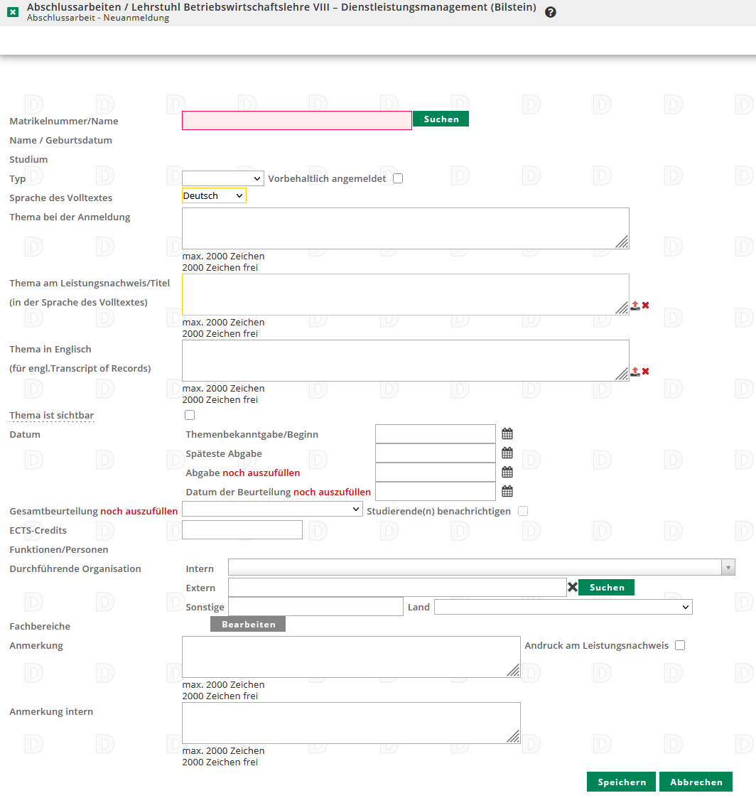The width and height of the screenshot is (756, 798).
Task: Click upload icon beside Thema am Leistungsnachweis
Action: point(635,306)
